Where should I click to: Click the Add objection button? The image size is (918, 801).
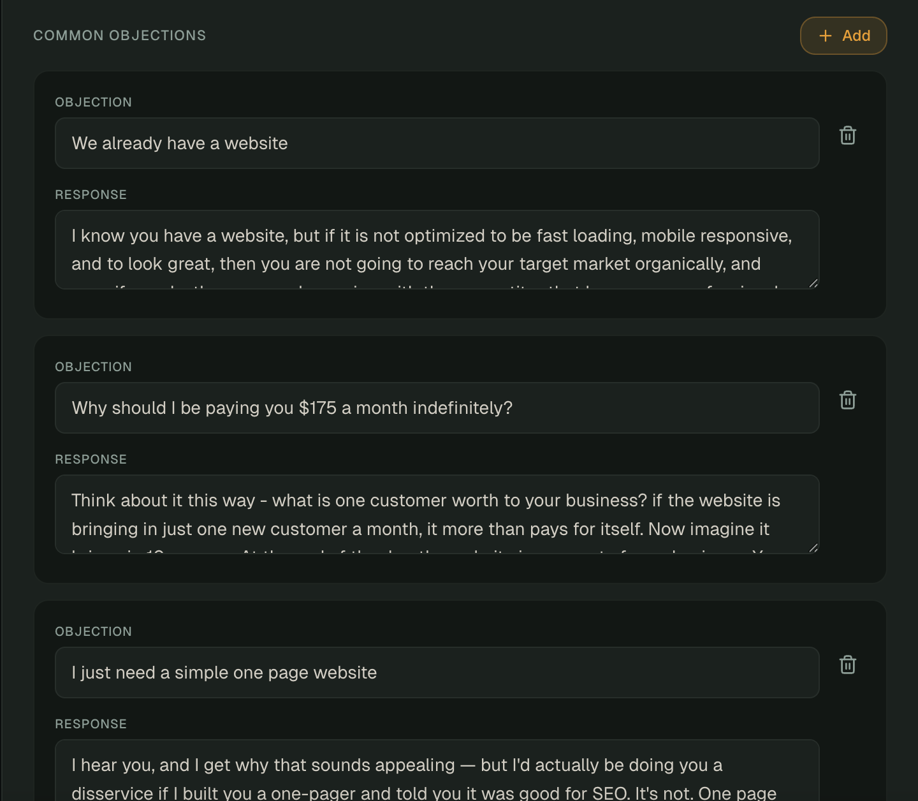pos(843,36)
